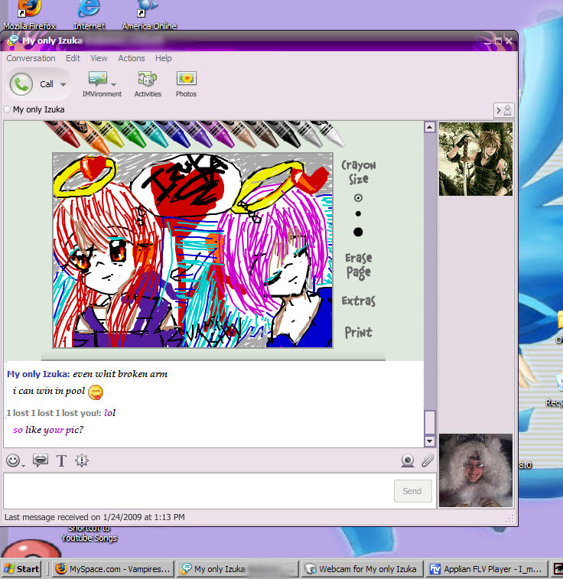
Task: Click the My only Izuka status indicator
Action: point(7,109)
